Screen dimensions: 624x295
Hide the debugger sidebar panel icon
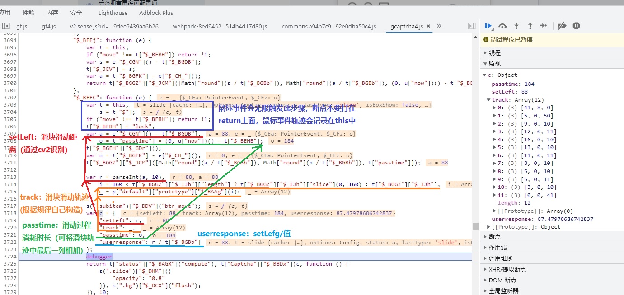coord(471,26)
